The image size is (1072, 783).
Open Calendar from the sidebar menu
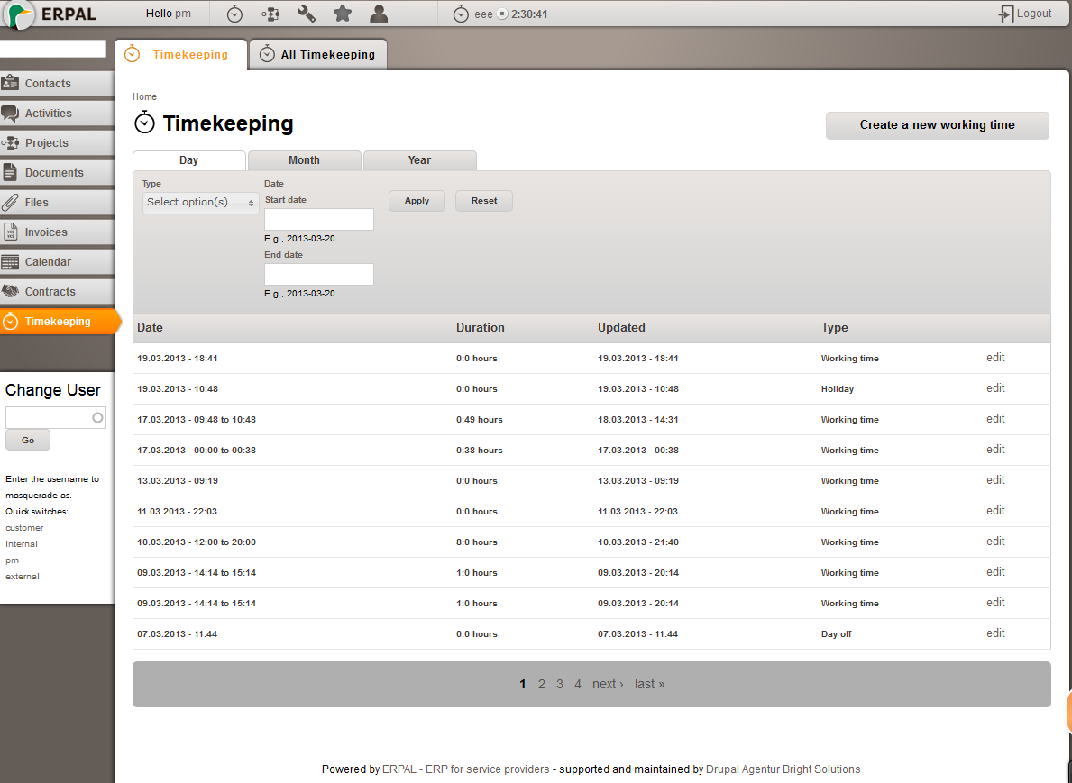click(x=57, y=261)
